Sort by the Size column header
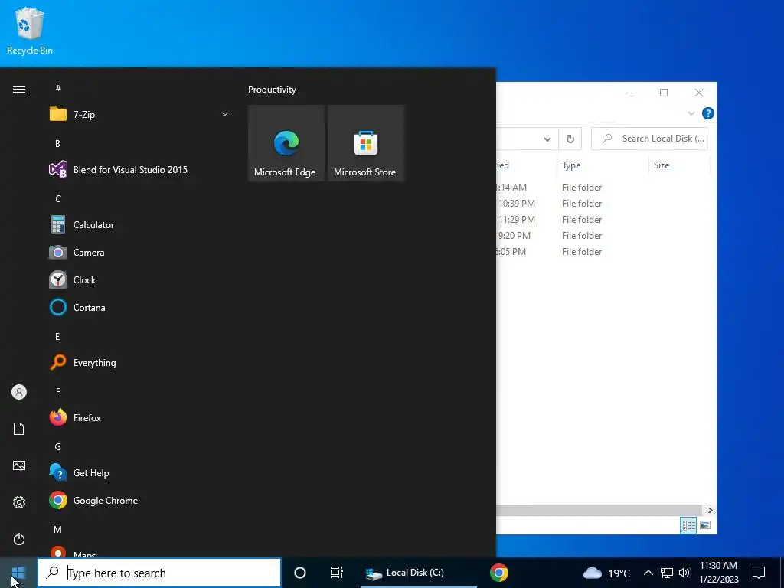 tap(679, 165)
